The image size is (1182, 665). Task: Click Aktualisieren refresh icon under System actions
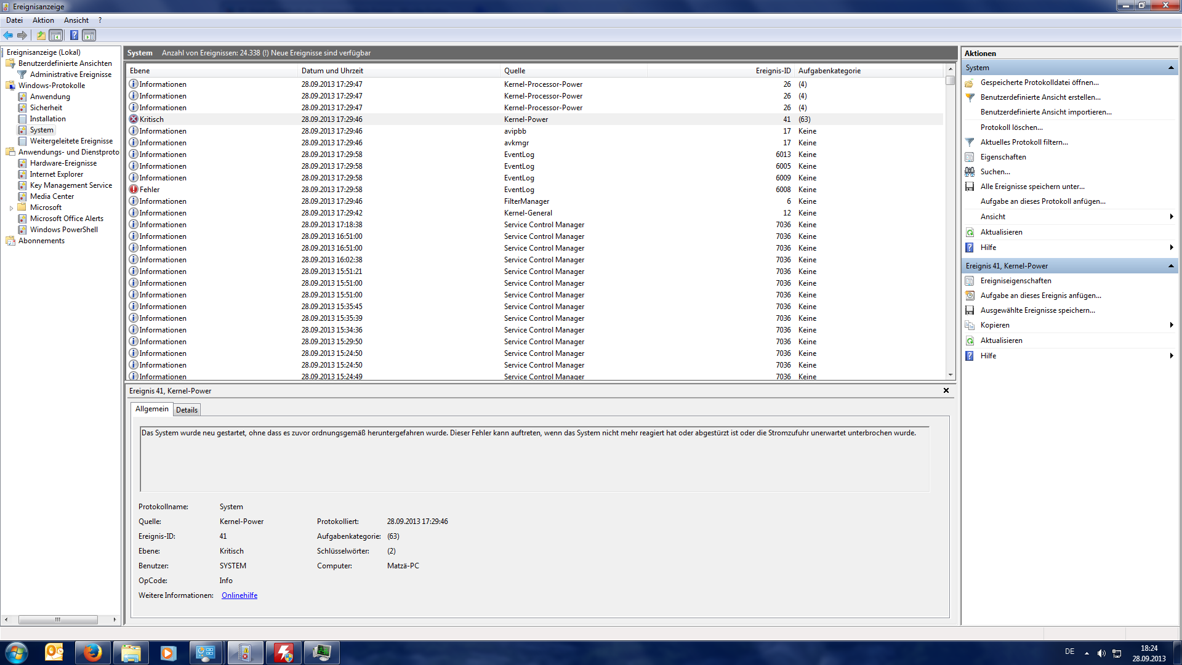point(970,232)
